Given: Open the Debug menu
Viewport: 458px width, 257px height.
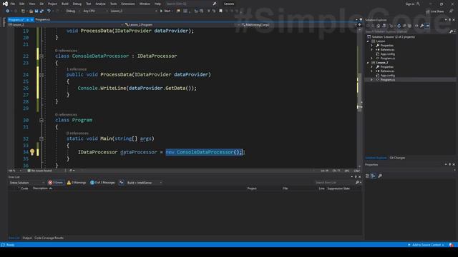Looking at the screenshot, I should click(77, 4).
